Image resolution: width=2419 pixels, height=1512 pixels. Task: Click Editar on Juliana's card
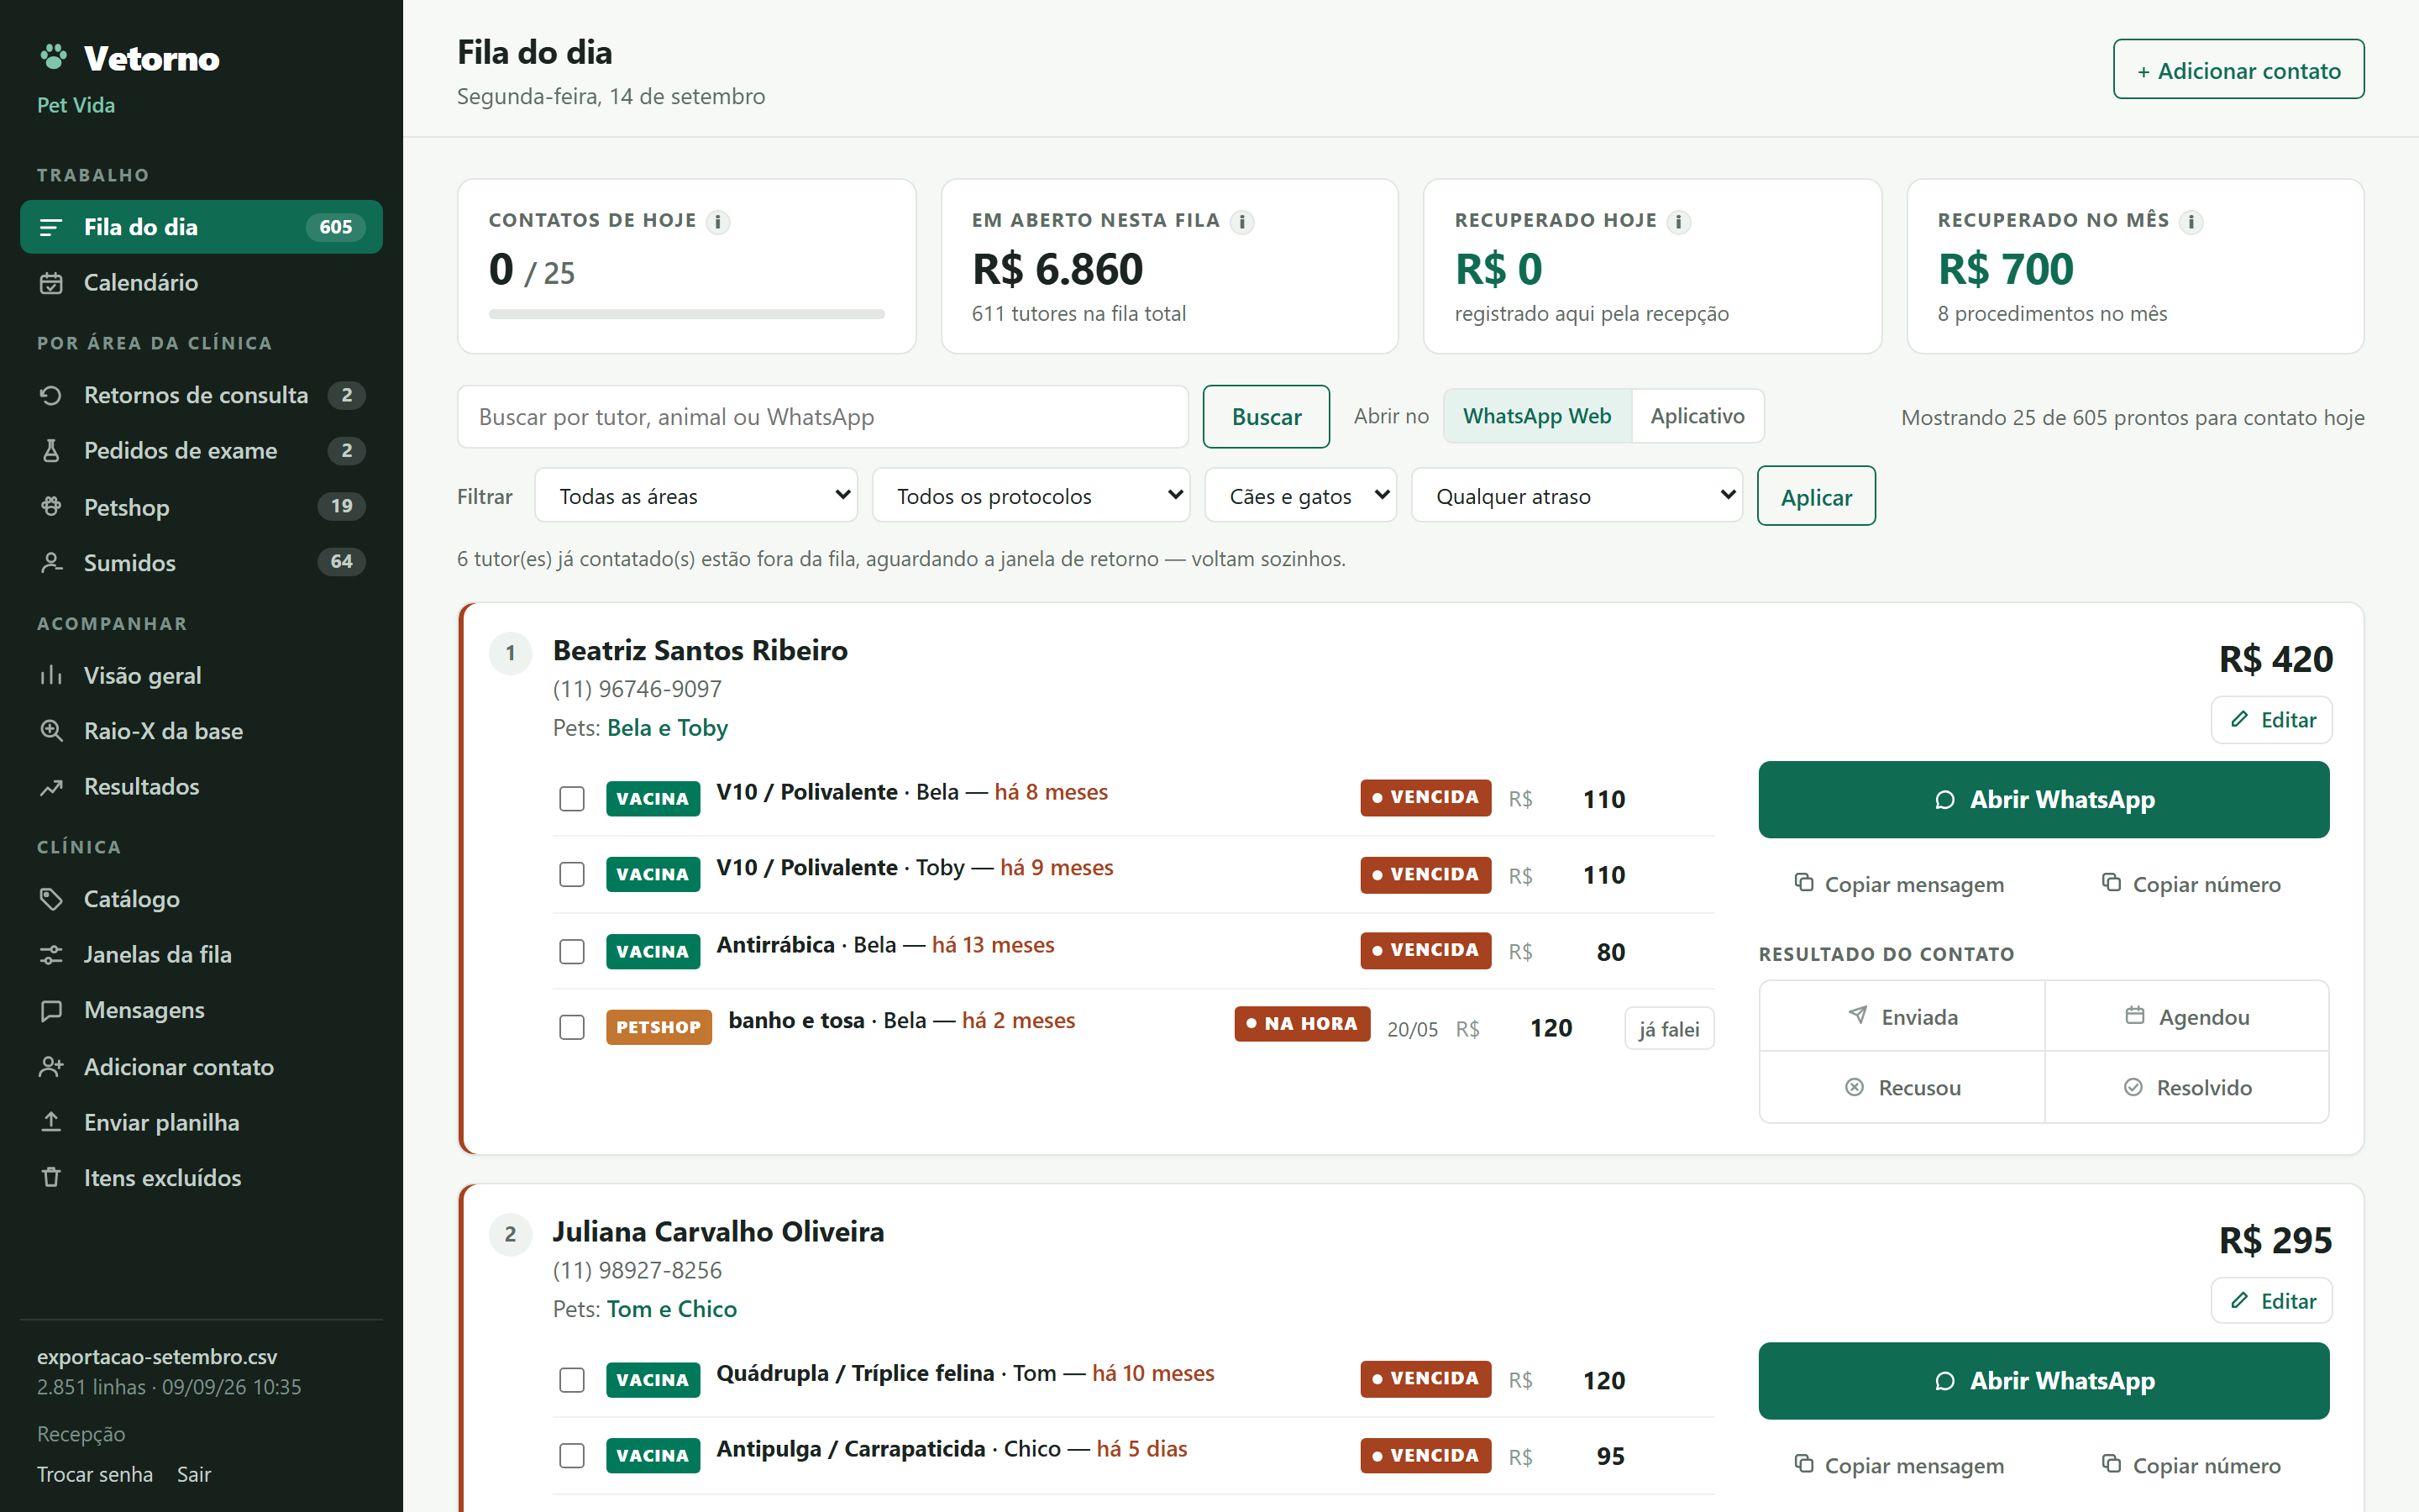coord(2271,1301)
